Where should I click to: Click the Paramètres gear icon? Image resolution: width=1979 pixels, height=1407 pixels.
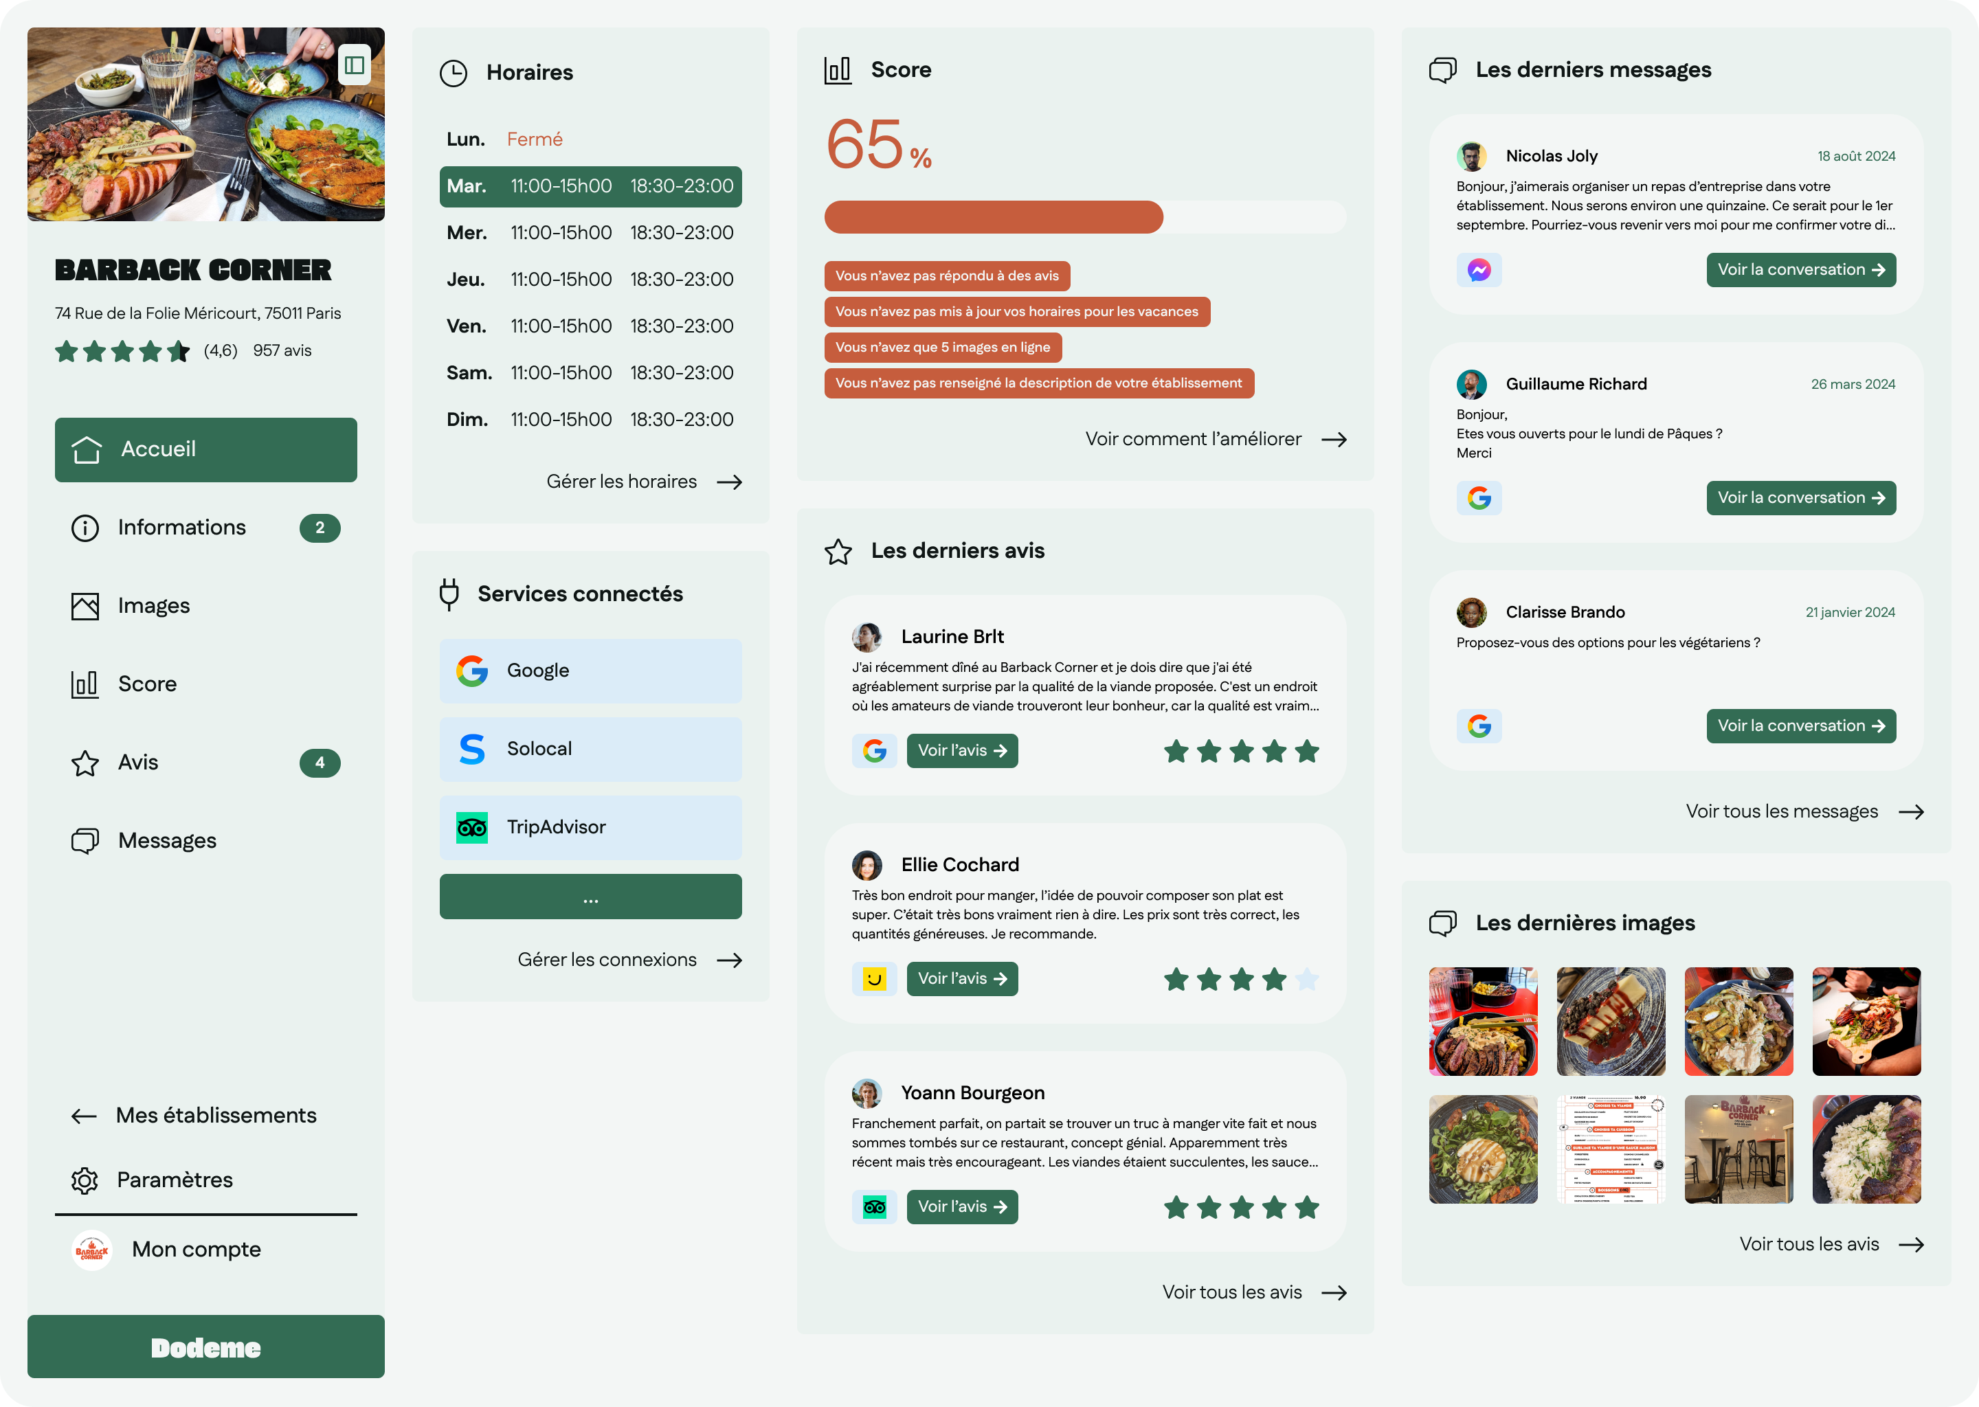point(85,1180)
